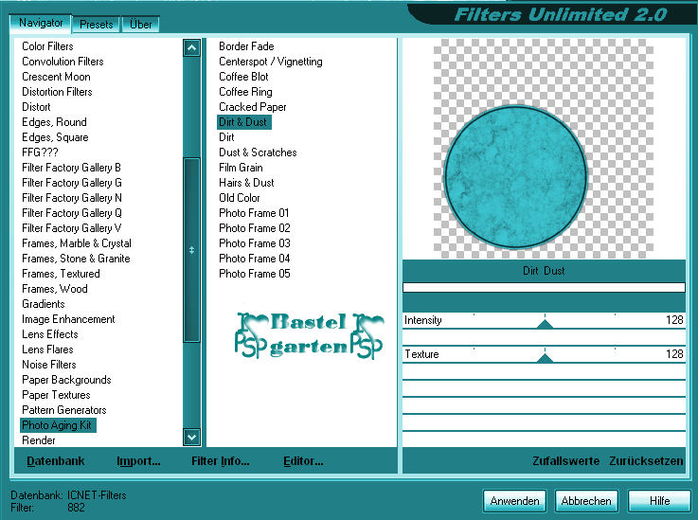Choose the Photo Frame 05 filter
The image size is (698, 520).
254,274
